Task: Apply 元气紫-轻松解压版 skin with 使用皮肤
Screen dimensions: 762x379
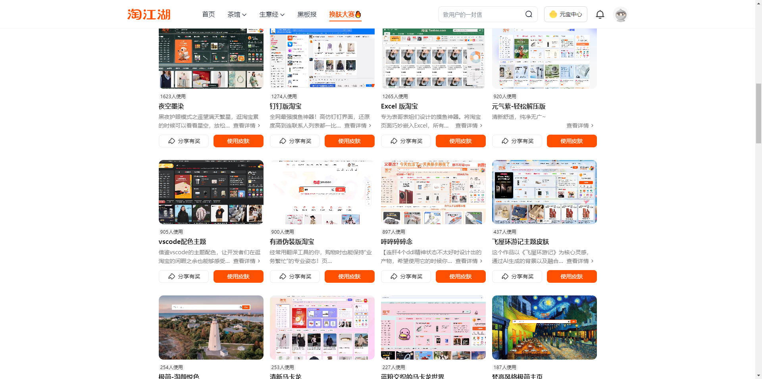Action: (x=572, y=141)
